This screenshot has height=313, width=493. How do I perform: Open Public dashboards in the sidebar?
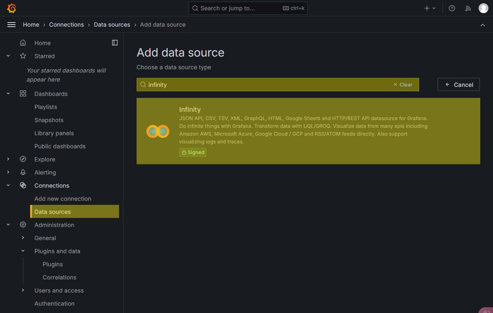click(x=60, y=146)
